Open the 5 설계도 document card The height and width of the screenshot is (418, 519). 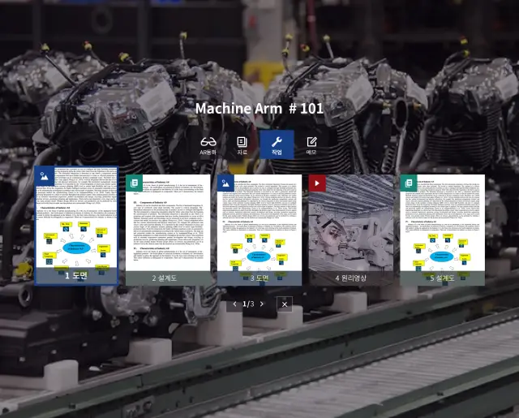pos(443,230)
